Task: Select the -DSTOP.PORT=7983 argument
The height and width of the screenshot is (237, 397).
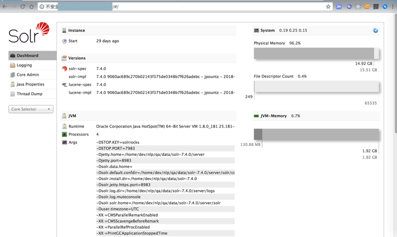Action: pyautogui.click(x=116, y=148)
